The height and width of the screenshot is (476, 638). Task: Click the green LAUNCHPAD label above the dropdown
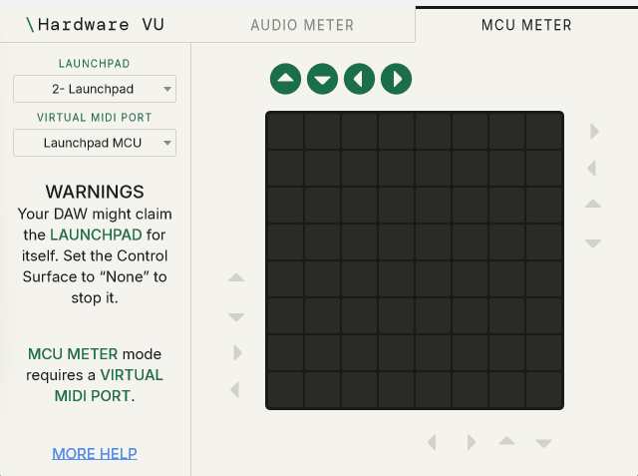[x=95, y=64]
